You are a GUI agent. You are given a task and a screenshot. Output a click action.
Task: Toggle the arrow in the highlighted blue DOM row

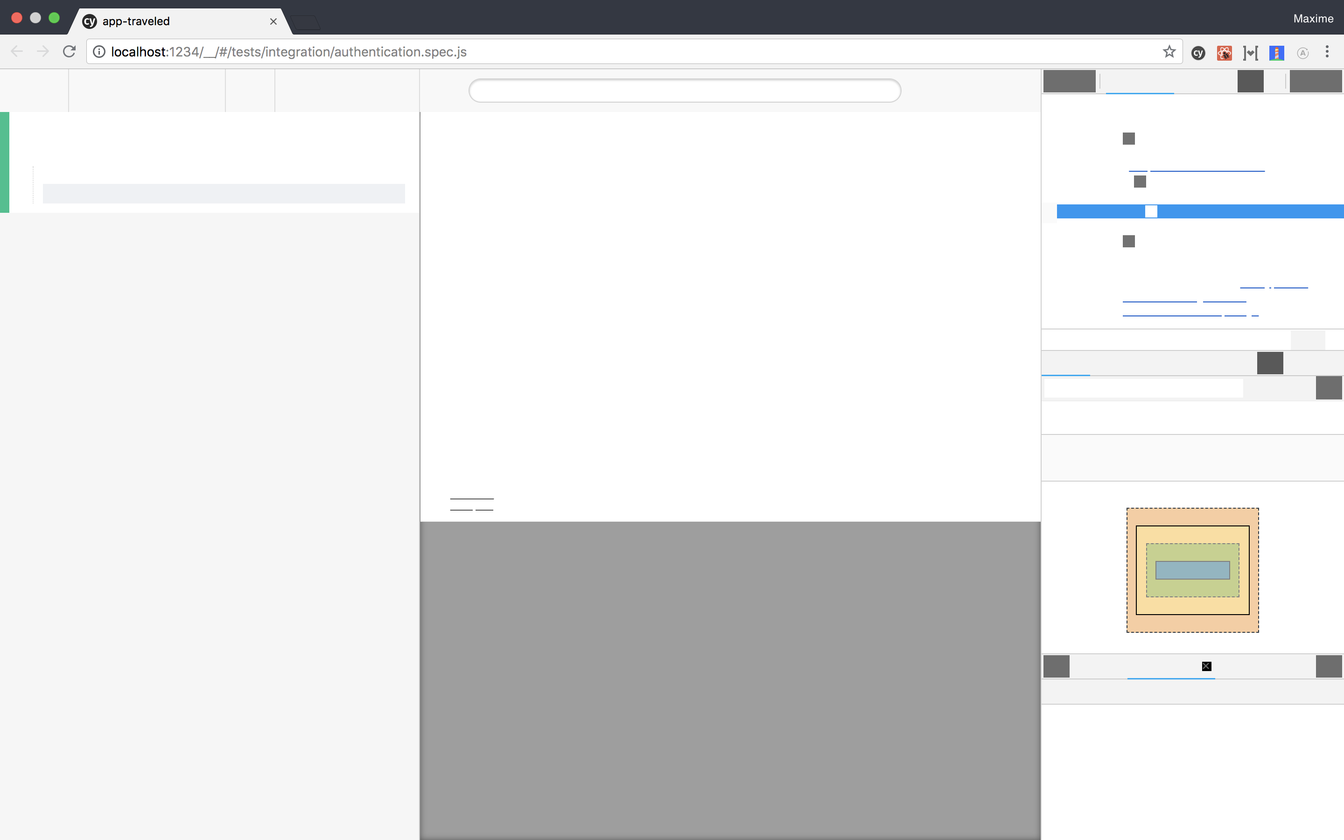[1151, 211]
